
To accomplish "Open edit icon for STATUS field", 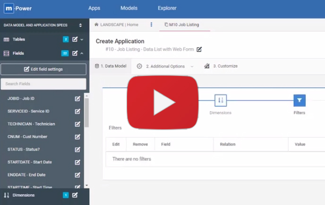I will pyautogui.click(x=77, y=150).
